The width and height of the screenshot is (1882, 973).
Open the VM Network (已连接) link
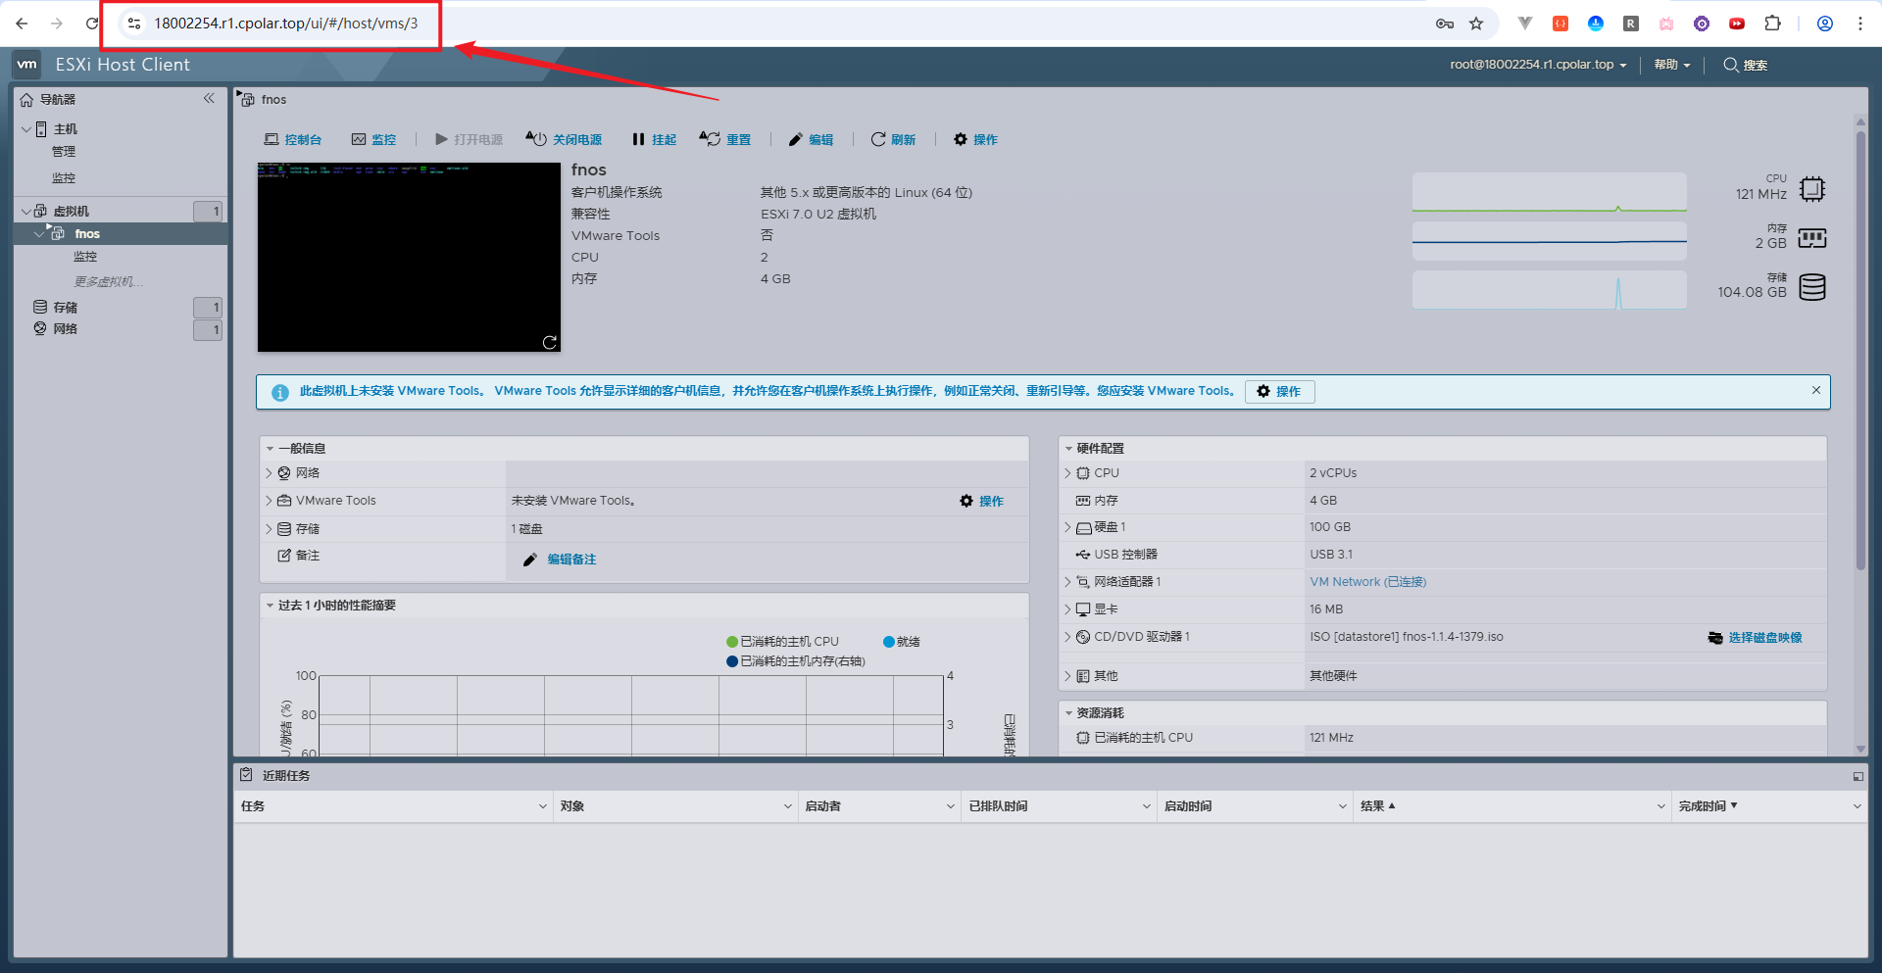click(1367, 582)
